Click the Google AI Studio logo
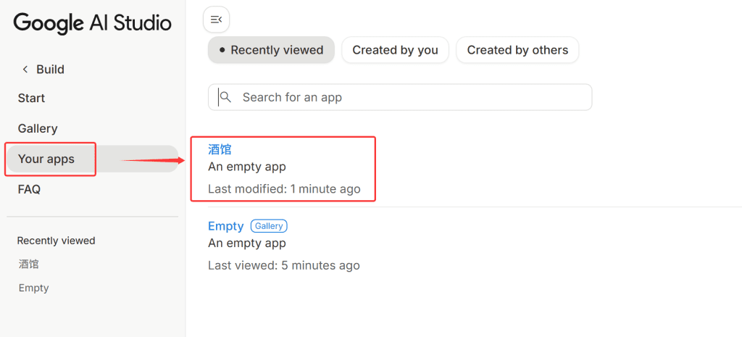This screenshot has height=337, width=742. point(92,23)
